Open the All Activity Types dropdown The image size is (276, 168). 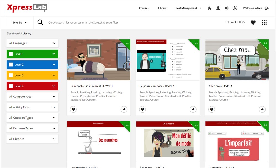32,107
